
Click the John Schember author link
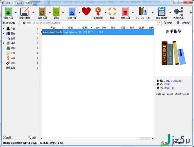pos(173,81)
